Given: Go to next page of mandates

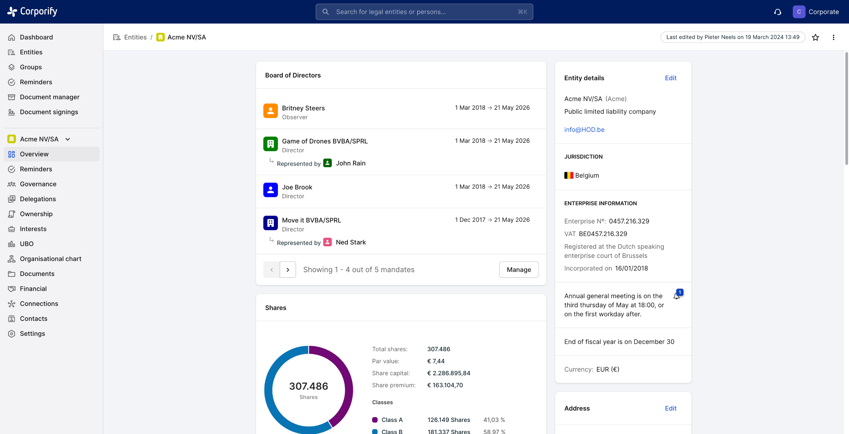Looking at the screenshot, I should tap(288, 270).
